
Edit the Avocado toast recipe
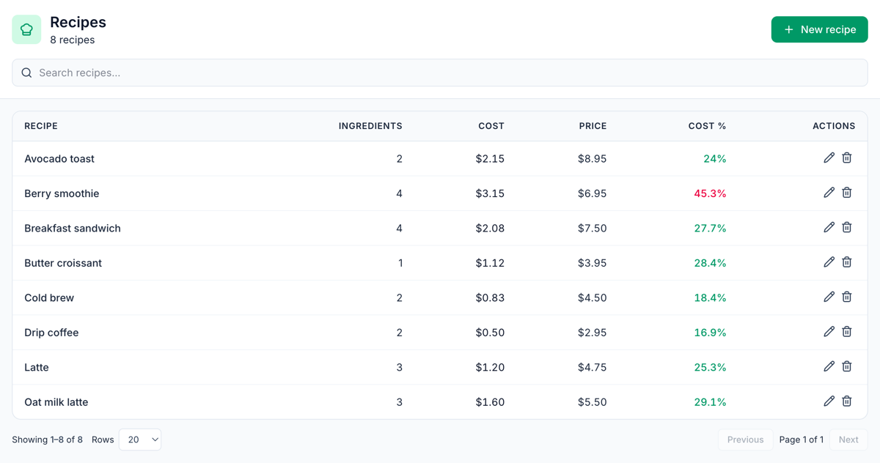pos(829,158)
